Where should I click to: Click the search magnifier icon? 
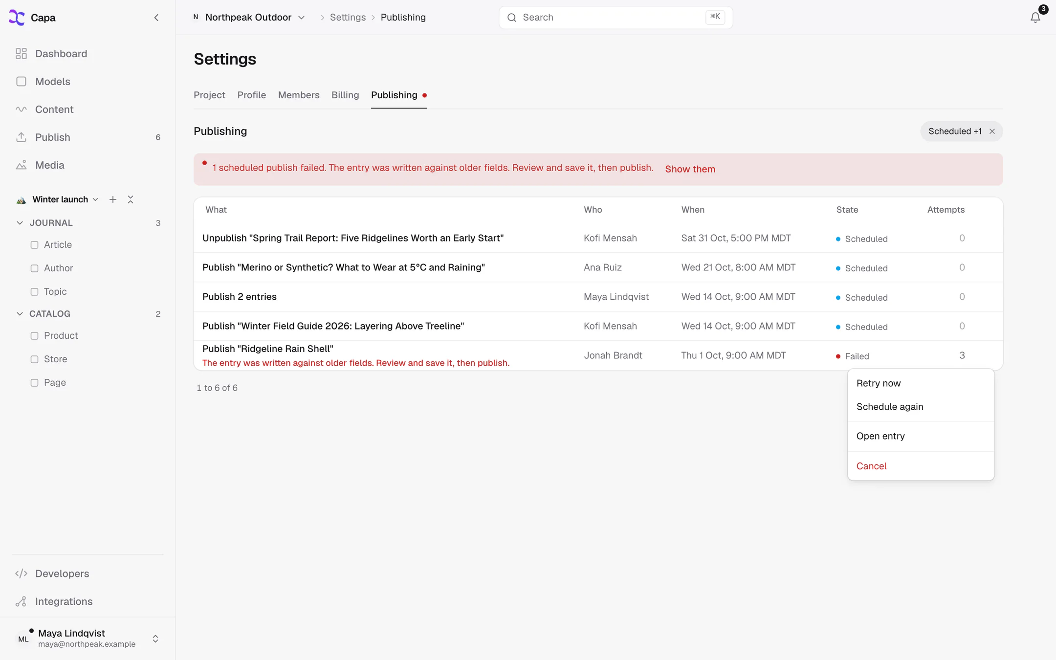(512, 18)
